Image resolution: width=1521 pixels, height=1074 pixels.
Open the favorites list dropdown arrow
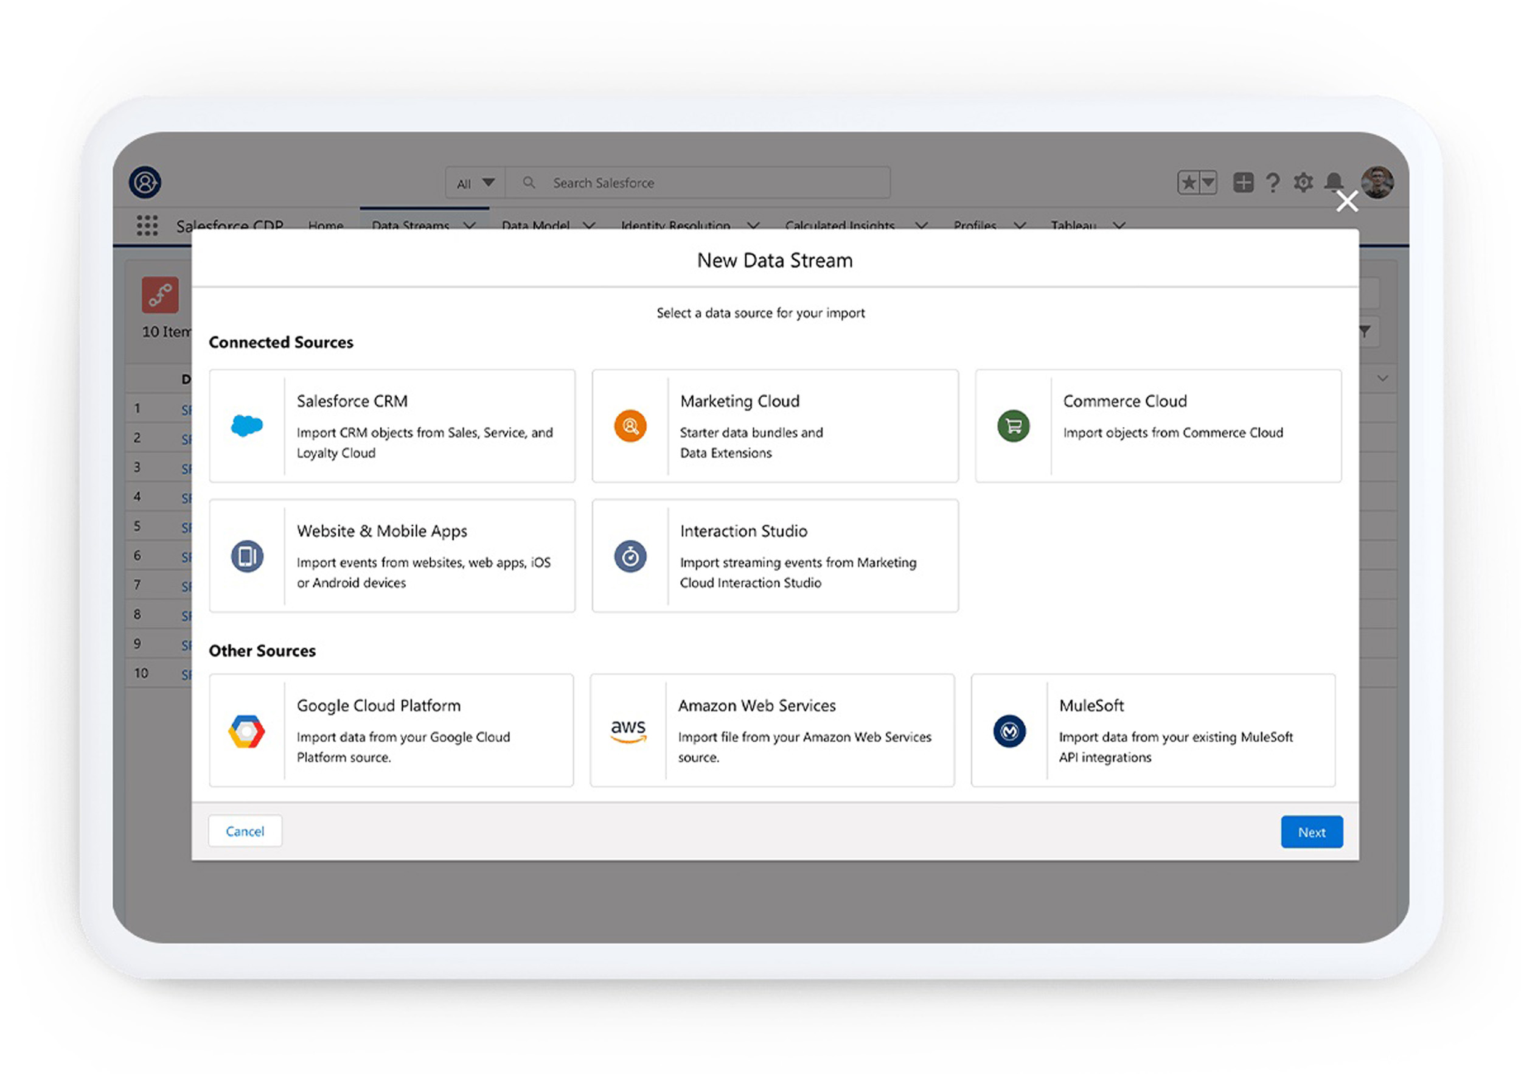click(x=1208, y=182)
